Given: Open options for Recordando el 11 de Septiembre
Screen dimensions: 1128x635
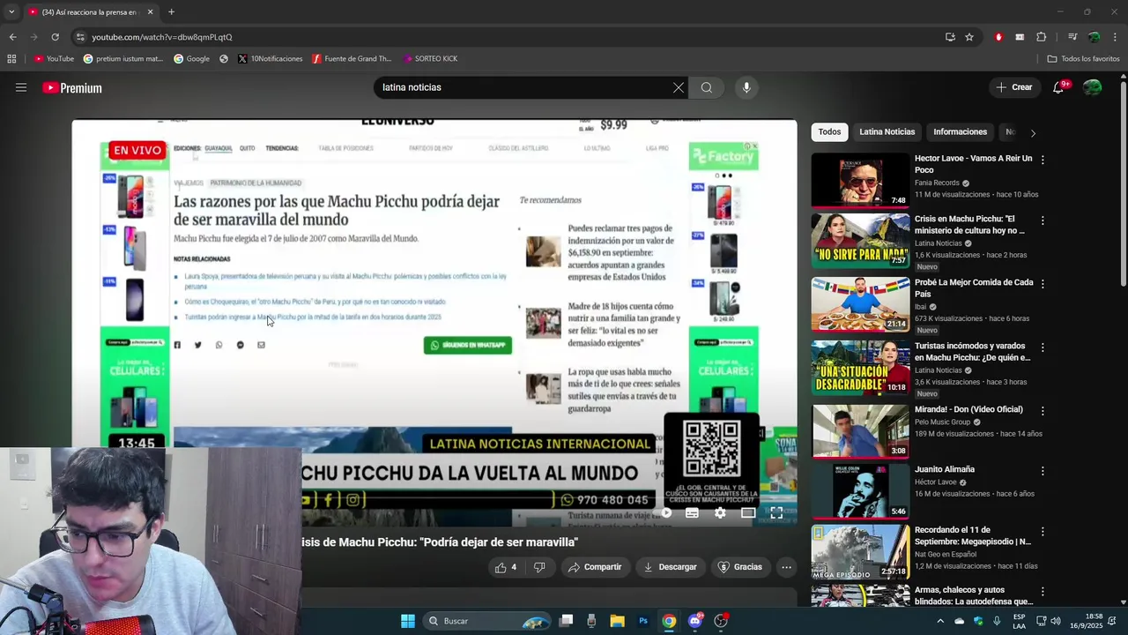Looking at the screenshot, I should (1043, 532).
